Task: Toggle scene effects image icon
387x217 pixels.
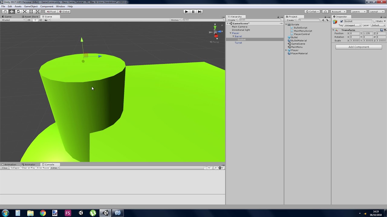Action: [46, 20]
